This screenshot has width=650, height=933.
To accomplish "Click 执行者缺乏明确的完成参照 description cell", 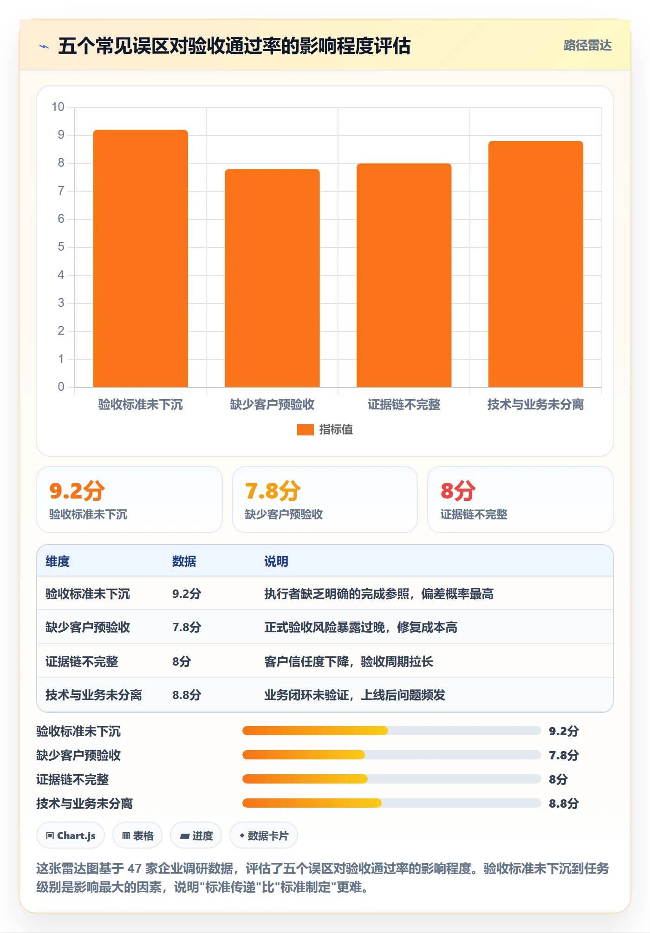I will point(379,594).
